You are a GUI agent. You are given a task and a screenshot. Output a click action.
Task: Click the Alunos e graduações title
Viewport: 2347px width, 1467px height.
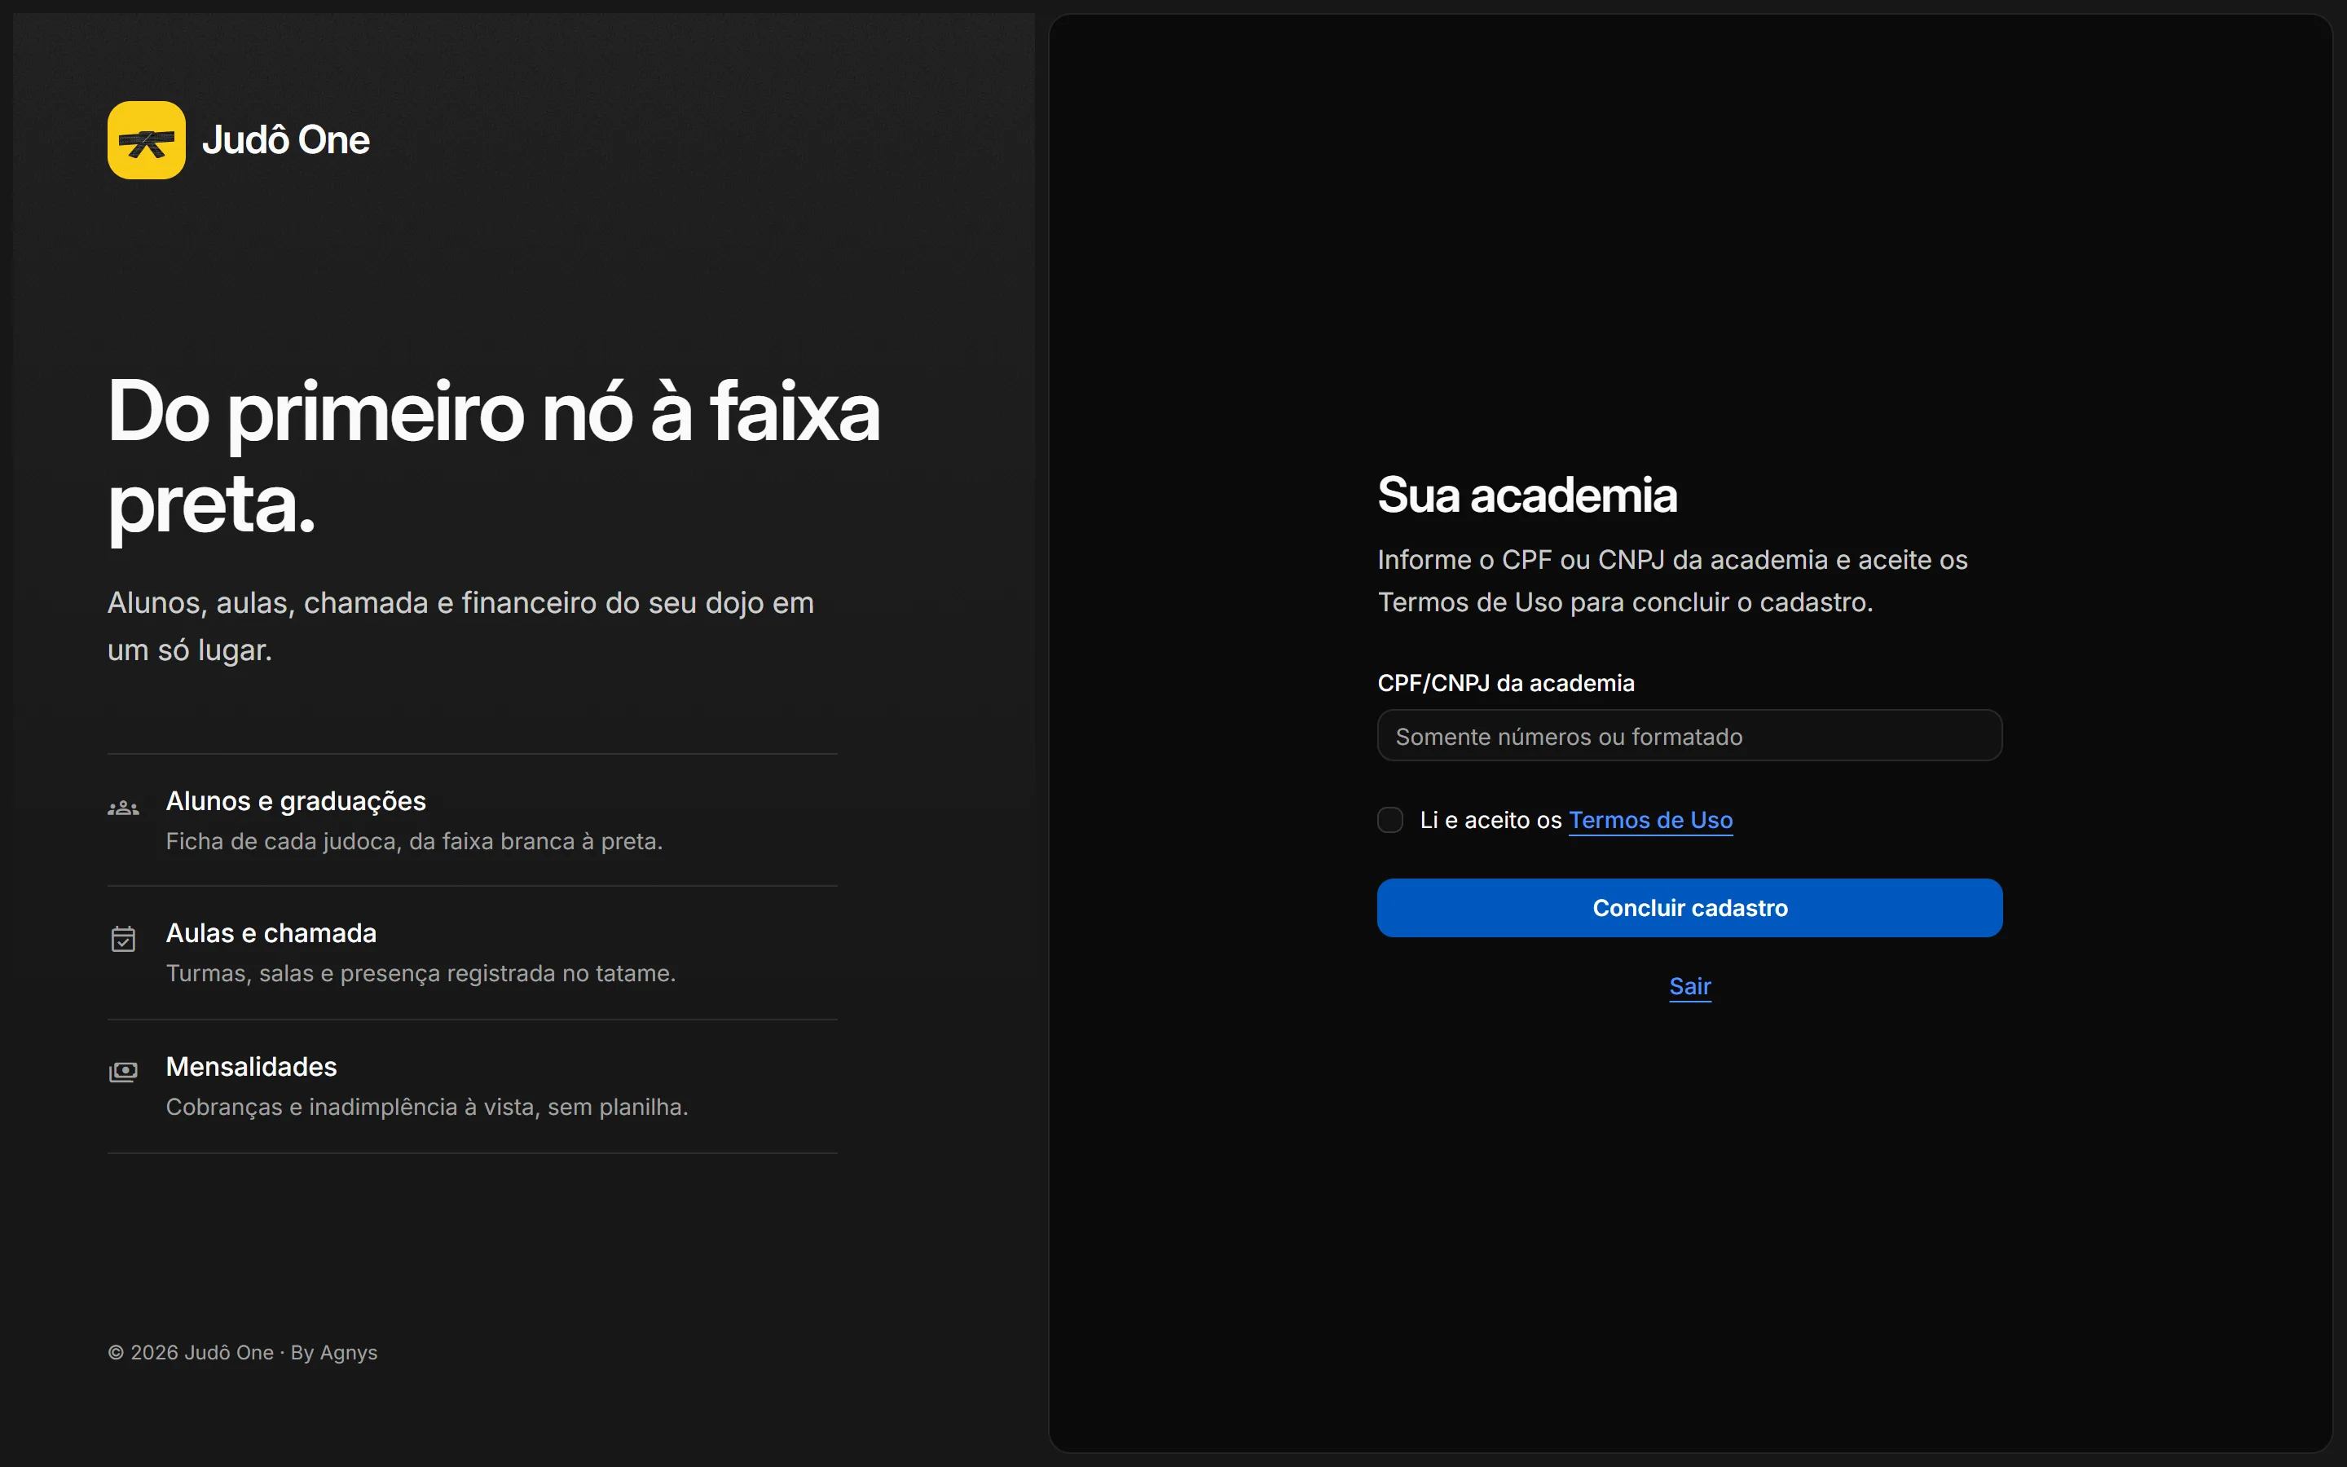296,801
